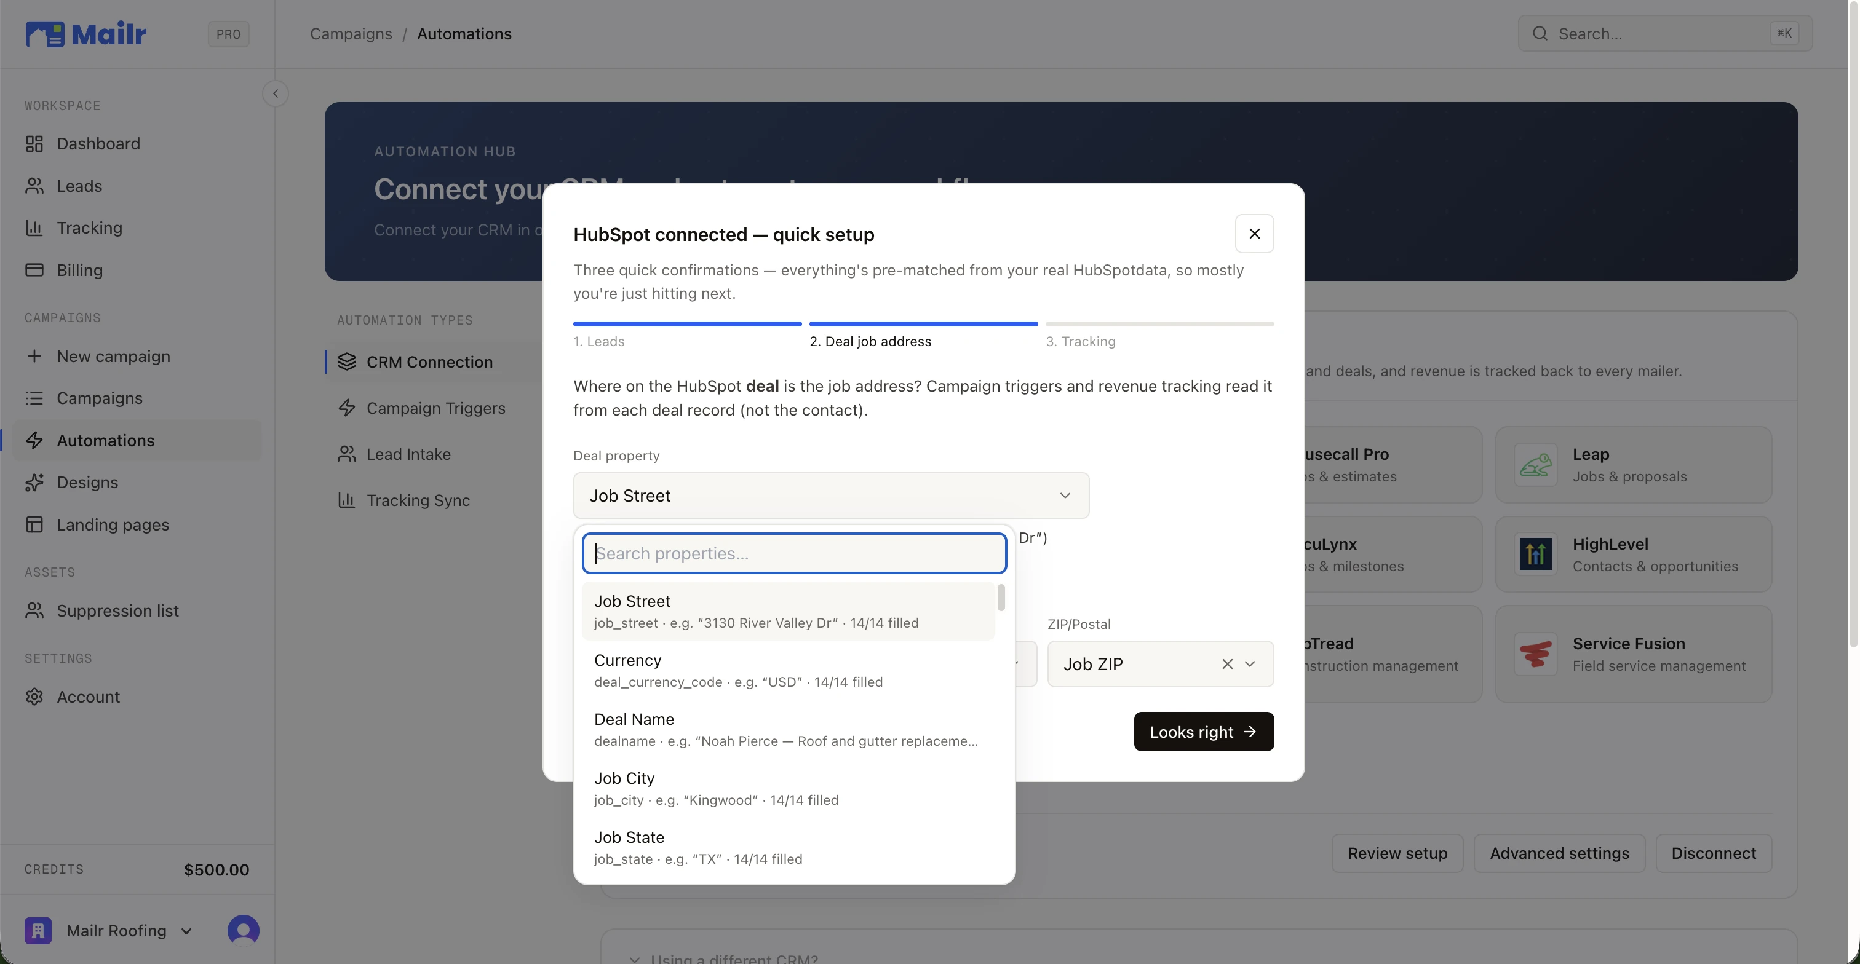The image size is (1860, 964).
Task: Choose the Job State property option
Action: [789, 848]
